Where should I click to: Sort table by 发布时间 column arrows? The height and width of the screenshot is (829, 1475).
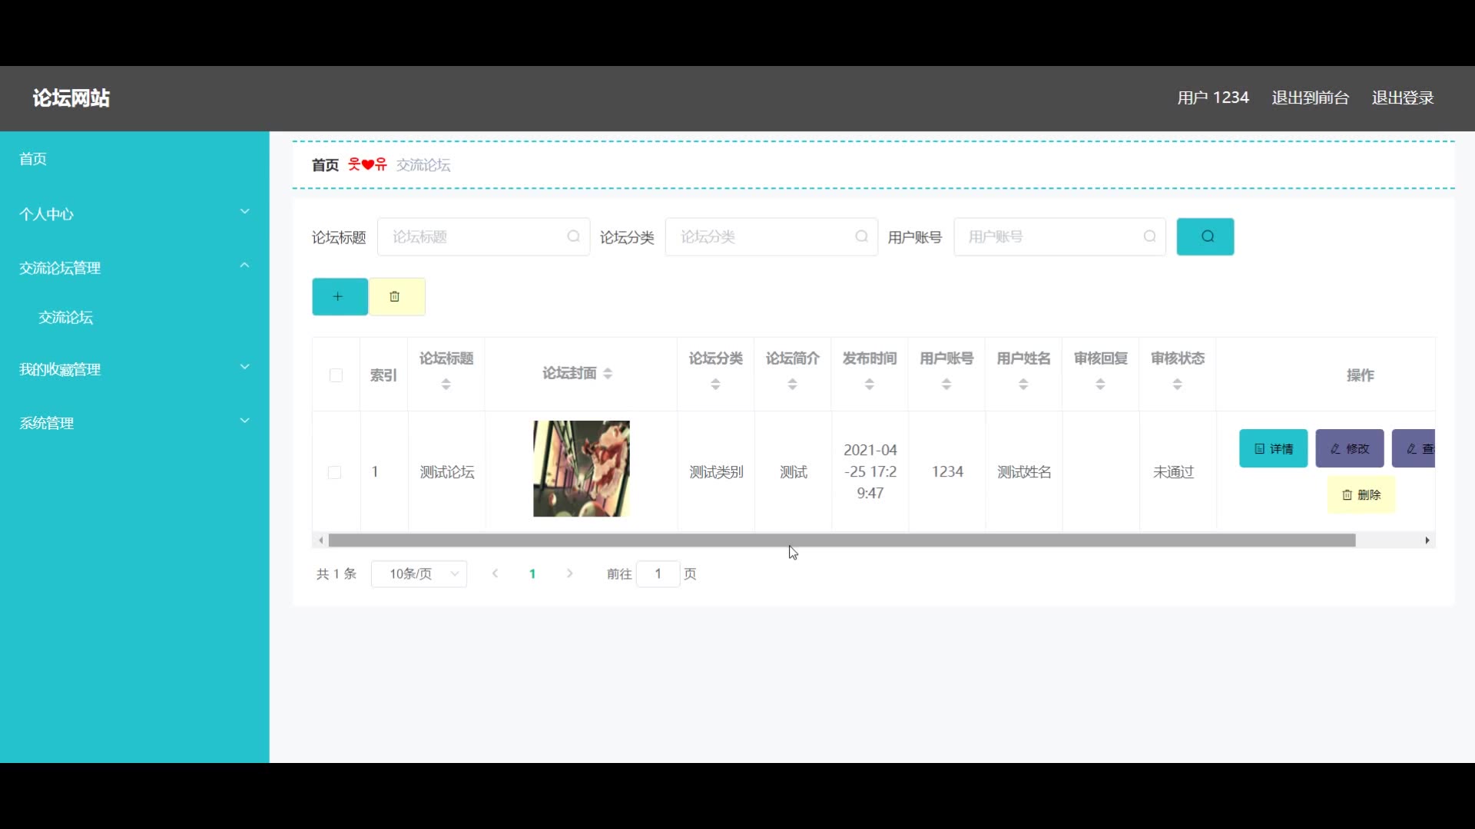[x=870, y=384]
